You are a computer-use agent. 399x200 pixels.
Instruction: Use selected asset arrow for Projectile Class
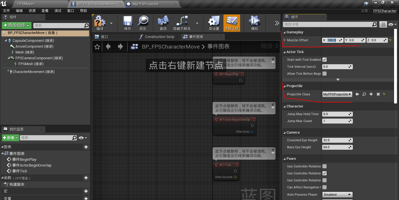coord(357,94)
